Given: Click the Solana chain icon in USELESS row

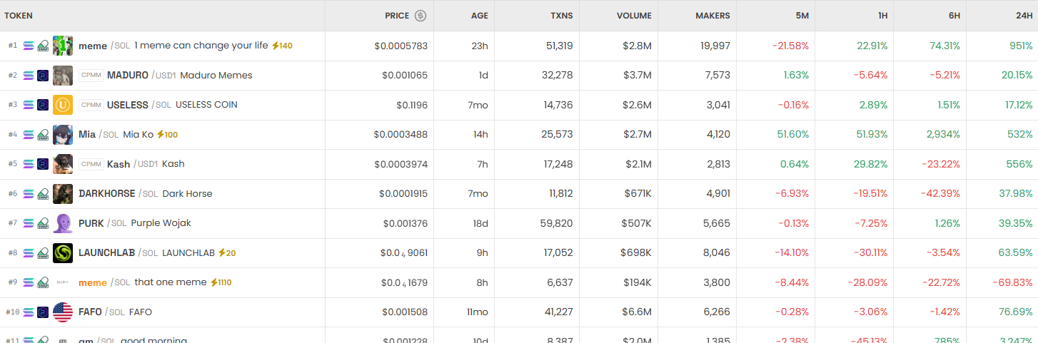Looking at the screenshot, I should pos(29,105).
